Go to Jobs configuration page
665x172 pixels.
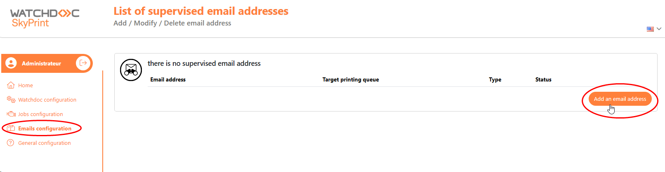pyautogui.click(x=40, y=114)
